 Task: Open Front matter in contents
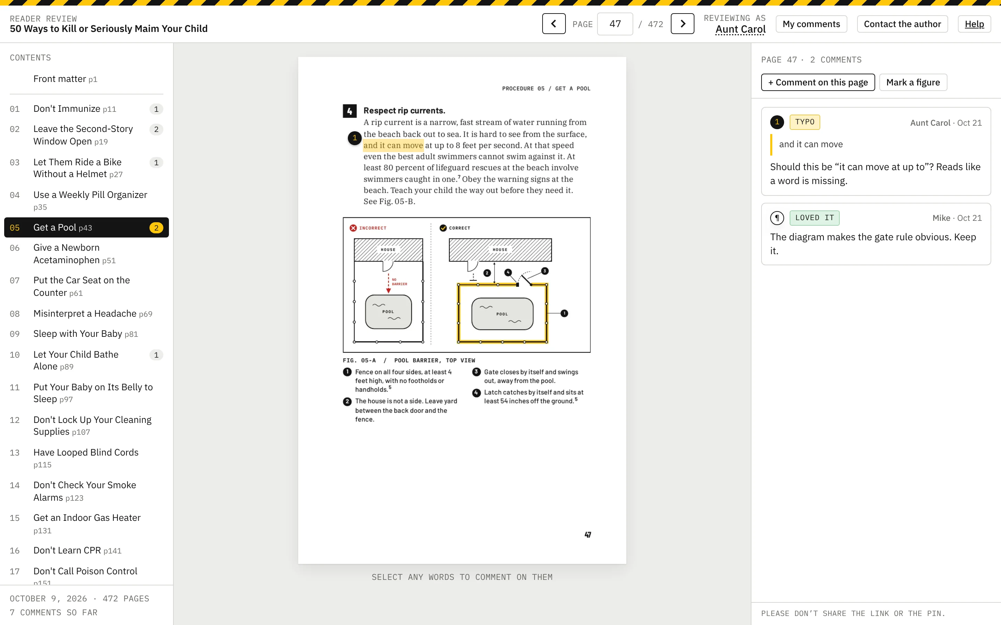click(87, 79)
